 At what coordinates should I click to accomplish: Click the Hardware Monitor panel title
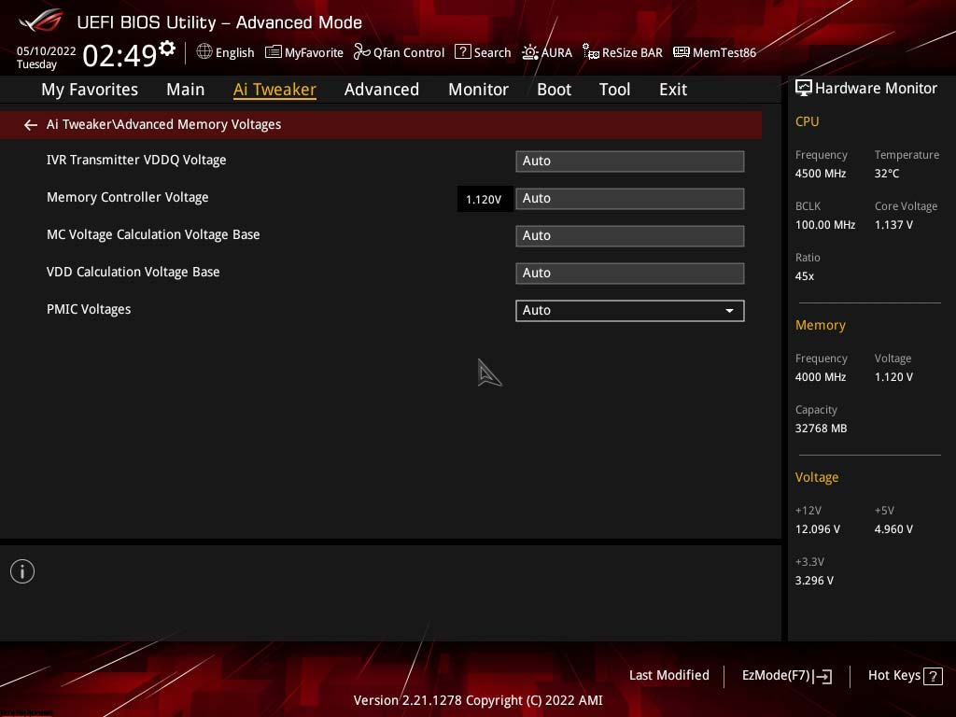876,89
